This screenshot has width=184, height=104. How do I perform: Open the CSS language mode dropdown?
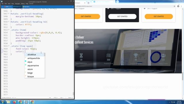(62, 98)
